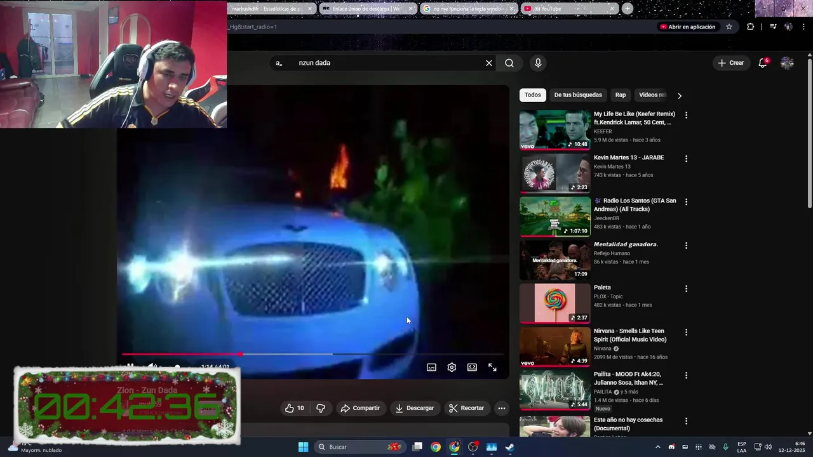Open options for Pailita MOOD video
Viewport: 813px width, 457px height.
pyautogui.click(x=686, y=375)
